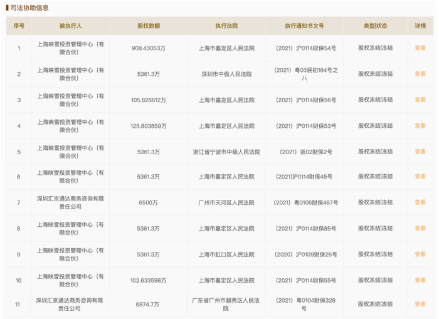Open 查看 details for row 11

420,304
